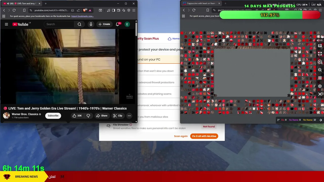Screen dimensions: 324x182
Task: Open YouTube notifications bell
Action: pyautogui.click(x=118, y=24)
